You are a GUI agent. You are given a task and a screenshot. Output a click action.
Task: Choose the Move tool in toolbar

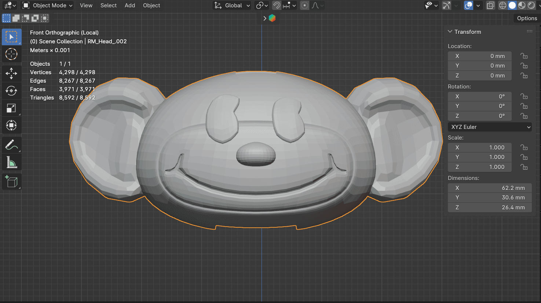tap(11, 73)
